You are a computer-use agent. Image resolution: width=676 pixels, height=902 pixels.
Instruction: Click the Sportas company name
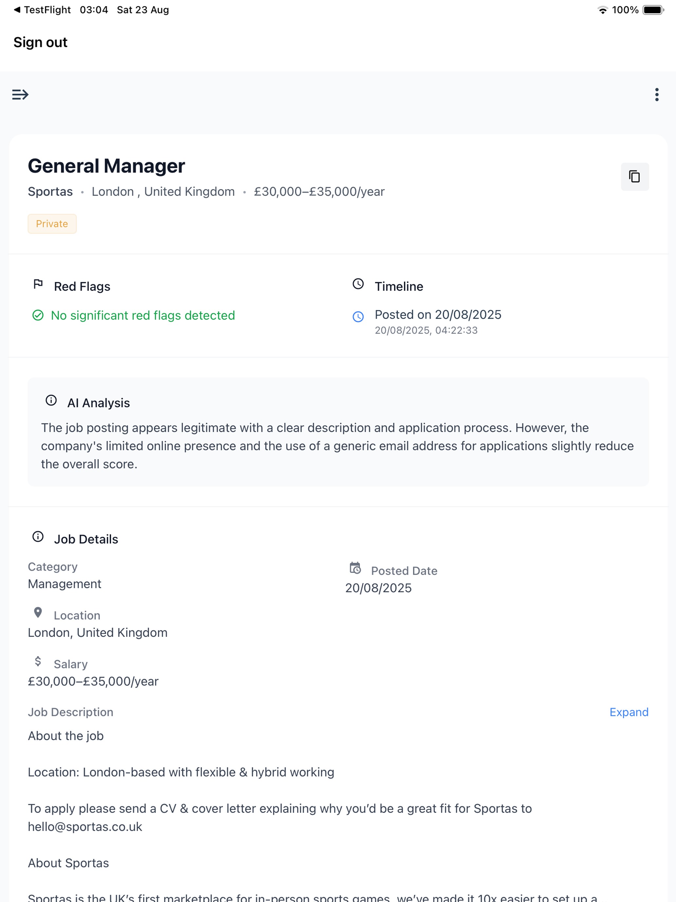pyautogui.click(x=50, y=192)
